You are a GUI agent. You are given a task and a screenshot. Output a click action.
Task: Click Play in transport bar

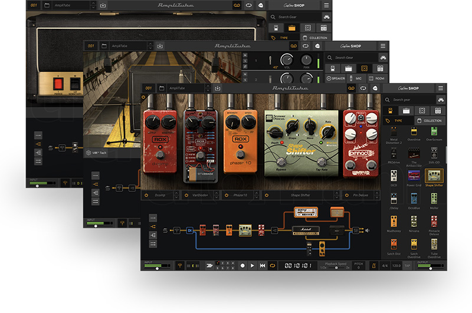click(253, 266)
